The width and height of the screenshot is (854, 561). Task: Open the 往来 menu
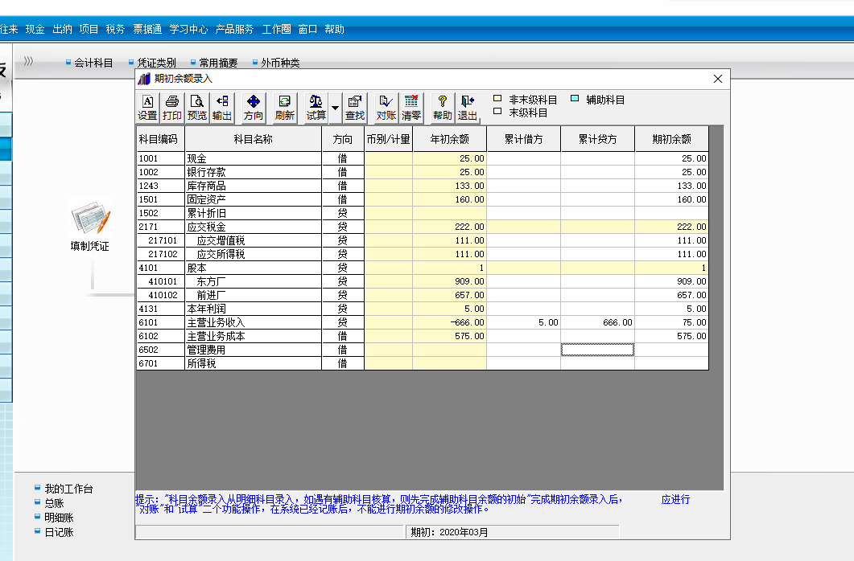(x=9, y=30)
